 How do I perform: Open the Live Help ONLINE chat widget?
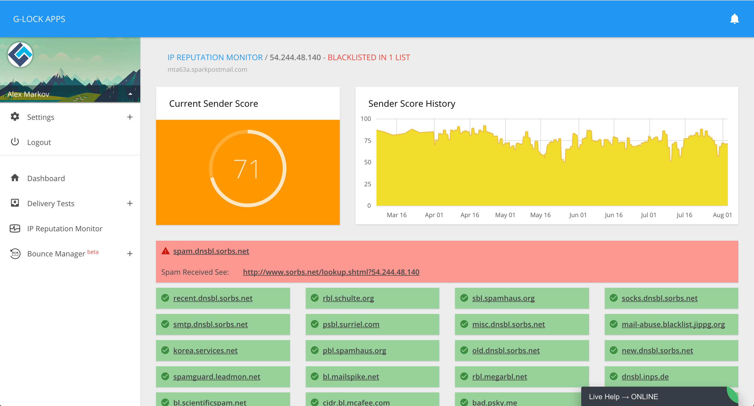pyautogui.click(x=623, y=397)
